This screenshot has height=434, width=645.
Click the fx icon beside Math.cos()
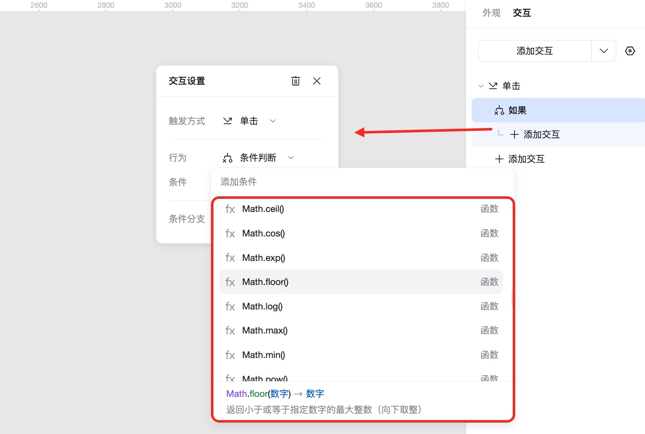[x=230, y=233]
